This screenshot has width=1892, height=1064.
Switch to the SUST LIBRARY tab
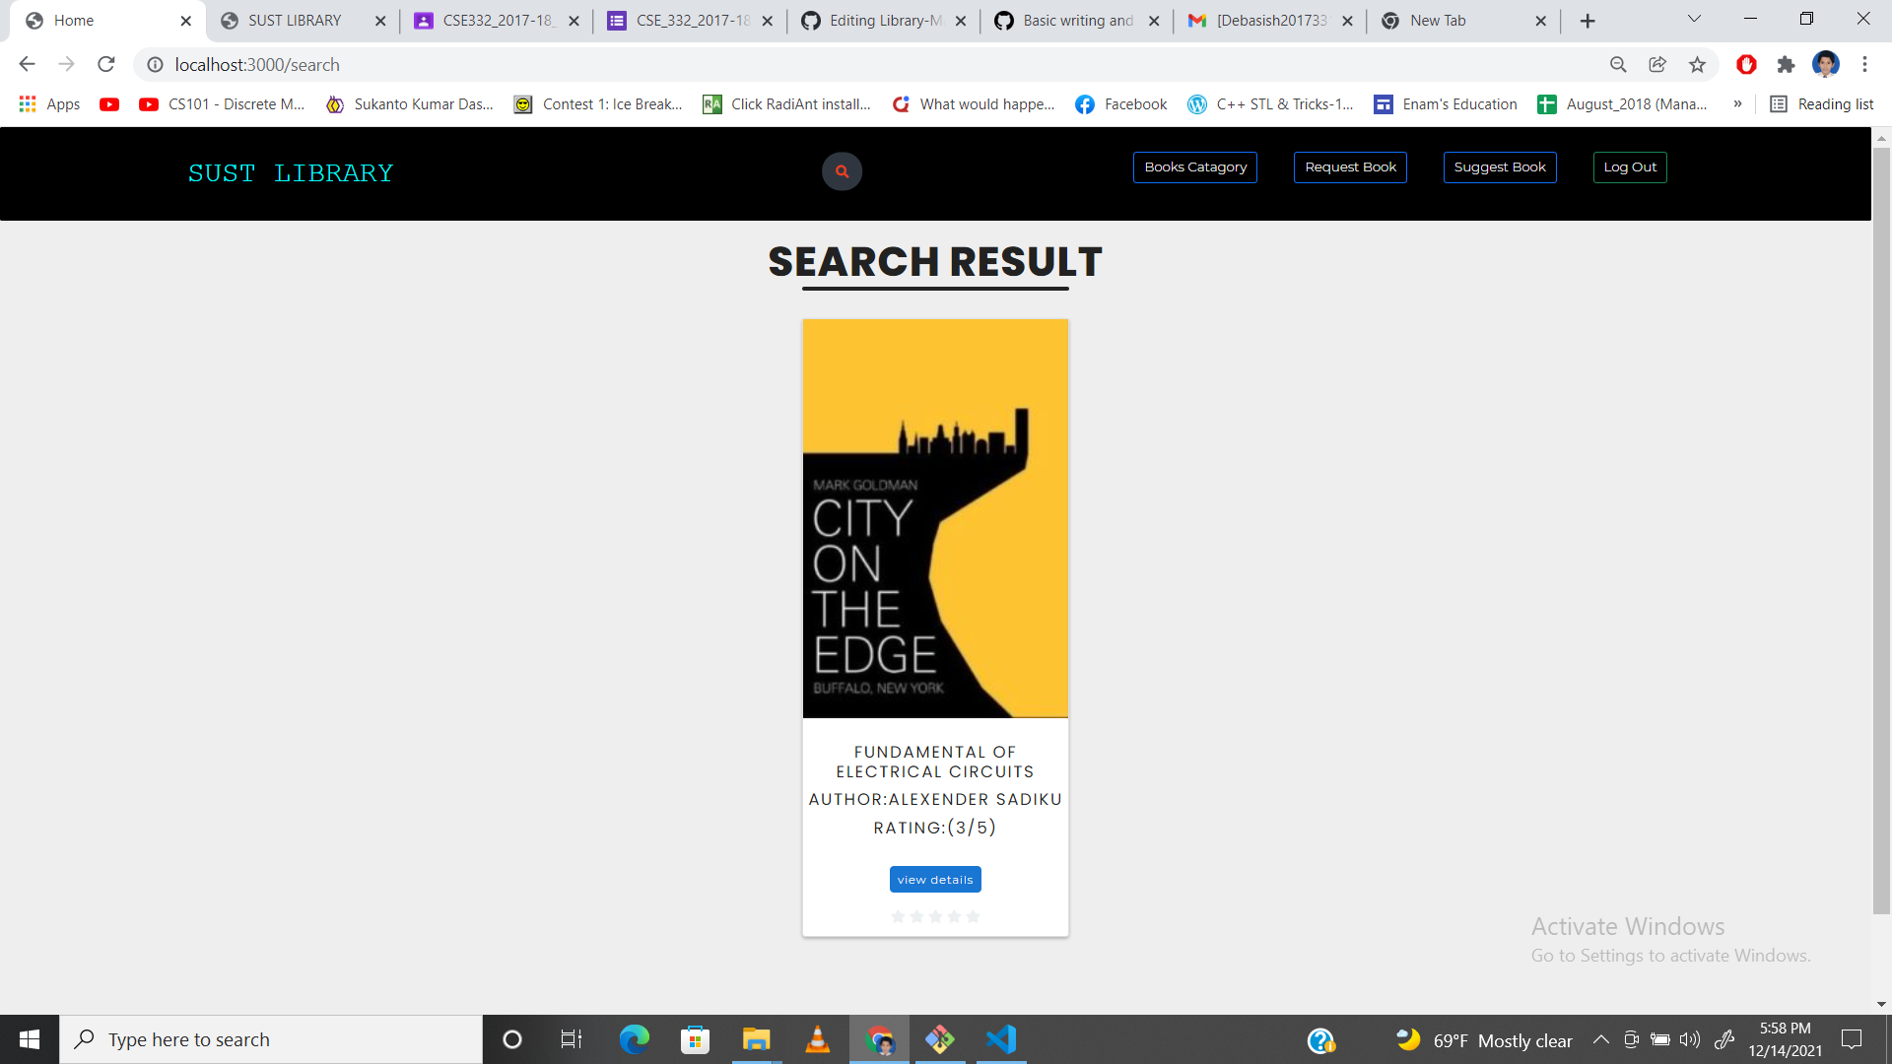[295, 21]
